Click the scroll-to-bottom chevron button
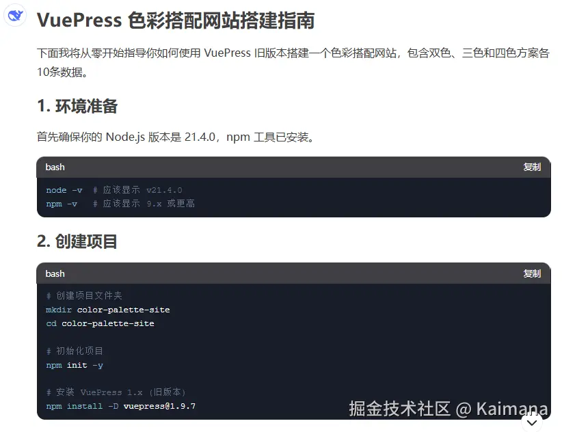 [531, 422]
